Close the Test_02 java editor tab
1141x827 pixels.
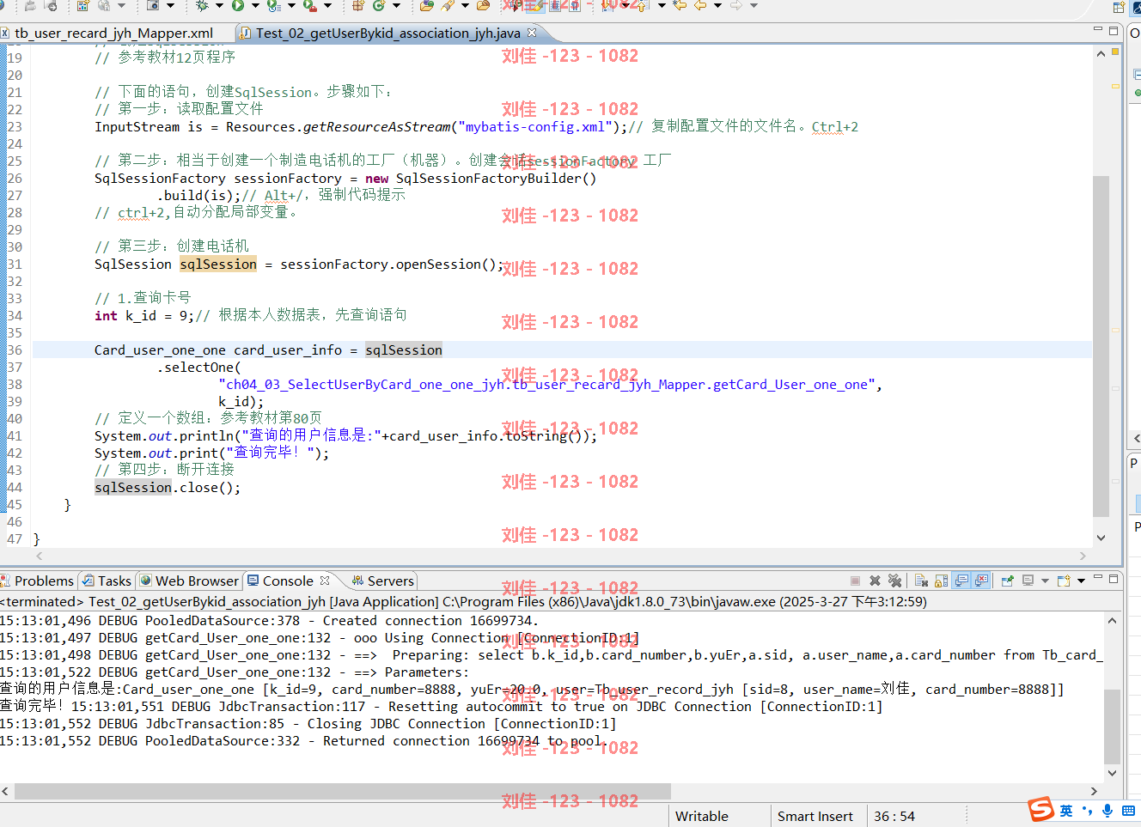532,33
